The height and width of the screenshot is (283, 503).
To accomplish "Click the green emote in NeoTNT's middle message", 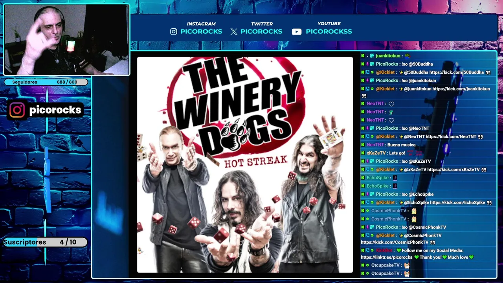I will coord(391,112).
